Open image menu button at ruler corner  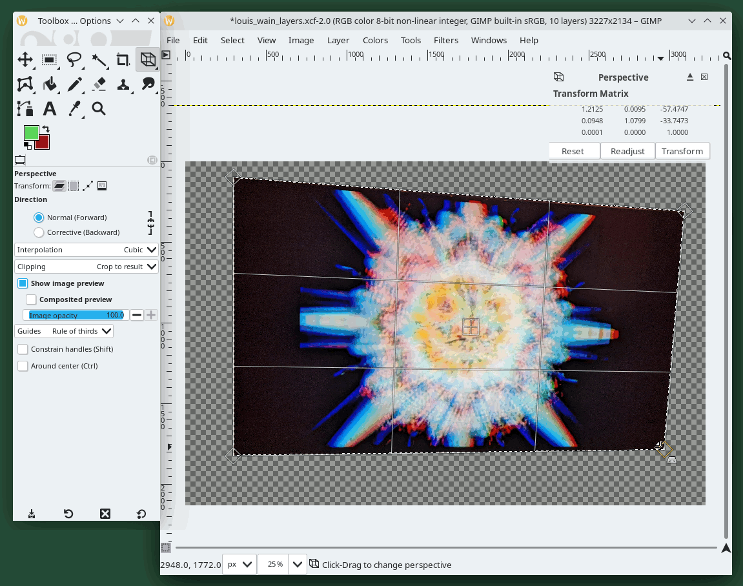tap(166, 55)
